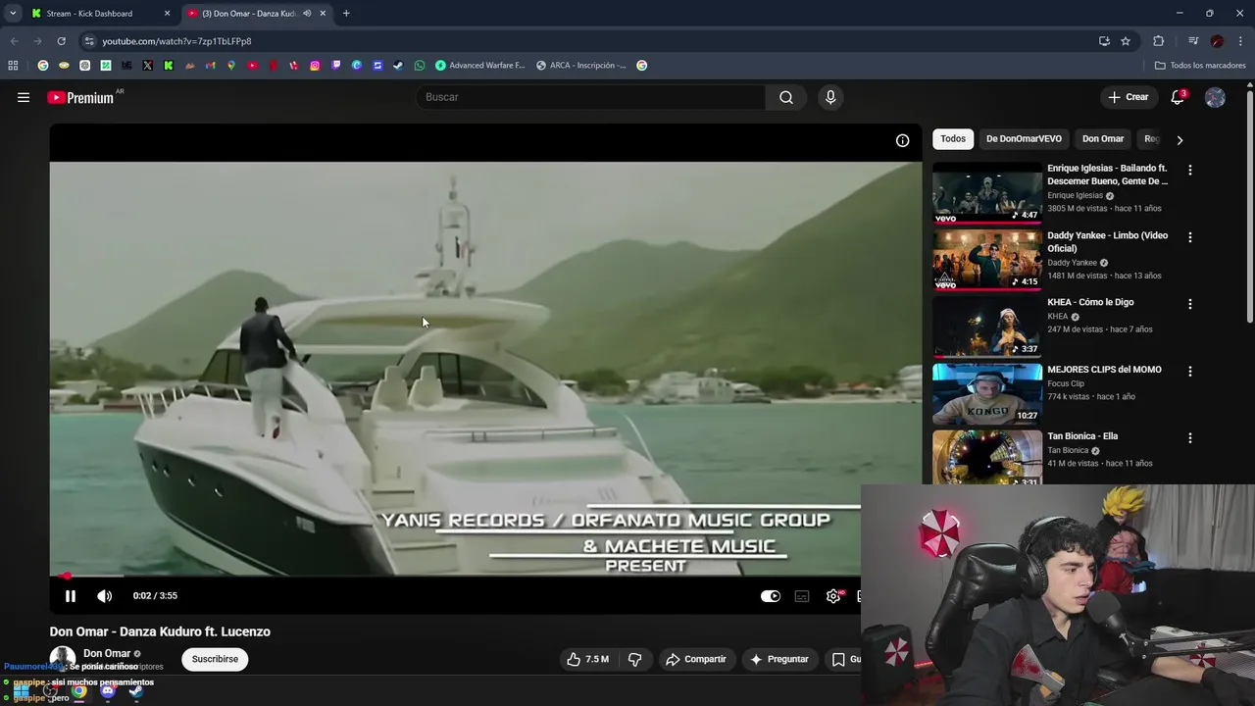
Task: Open video settings gear
Action: click(833, 595)
